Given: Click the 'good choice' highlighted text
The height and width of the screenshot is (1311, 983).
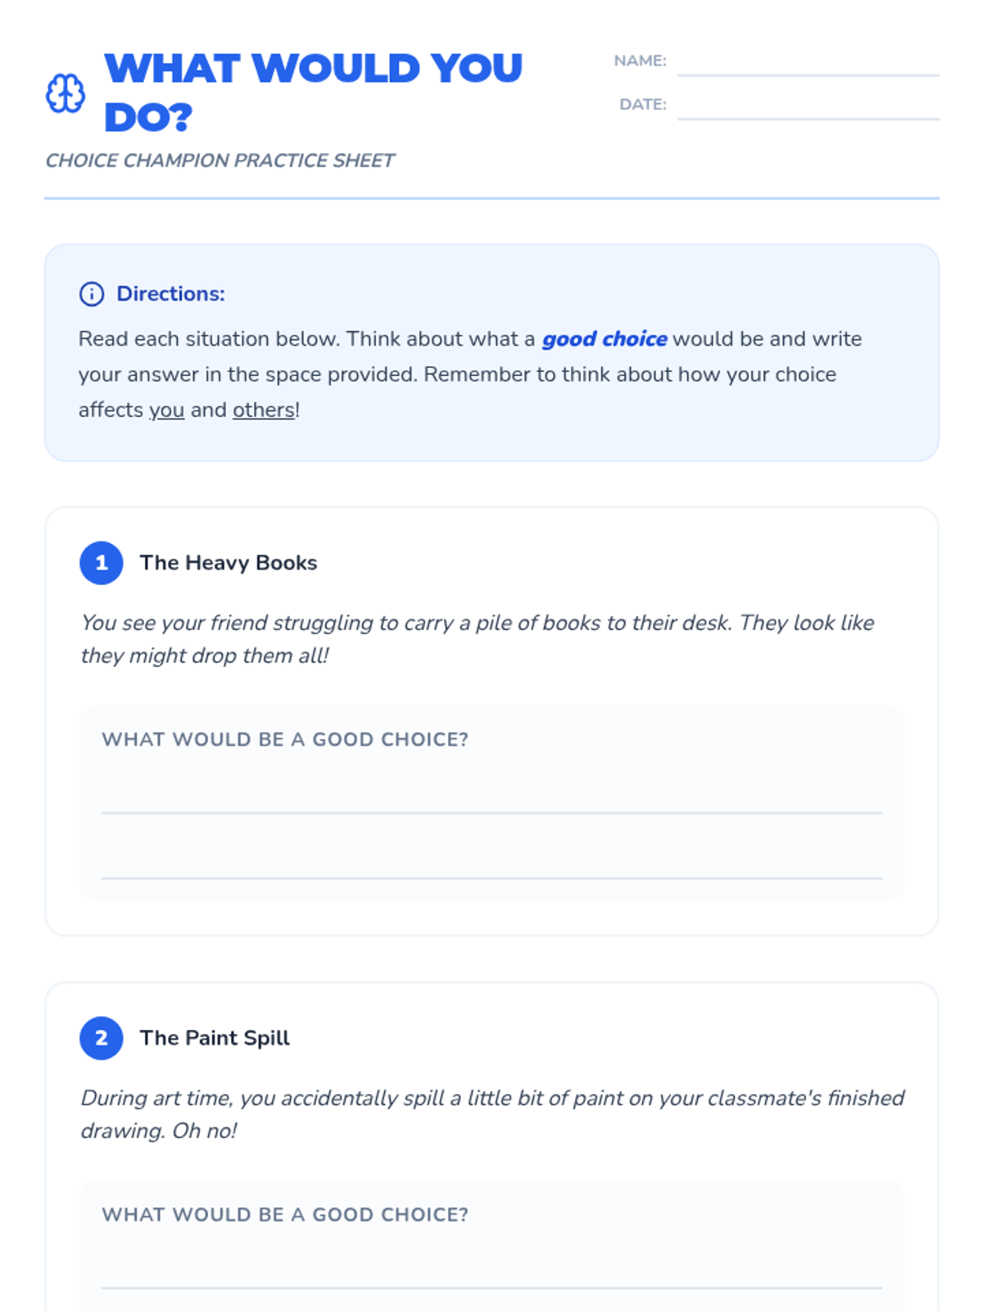Looking at the screenshot, I should point(605,339).
